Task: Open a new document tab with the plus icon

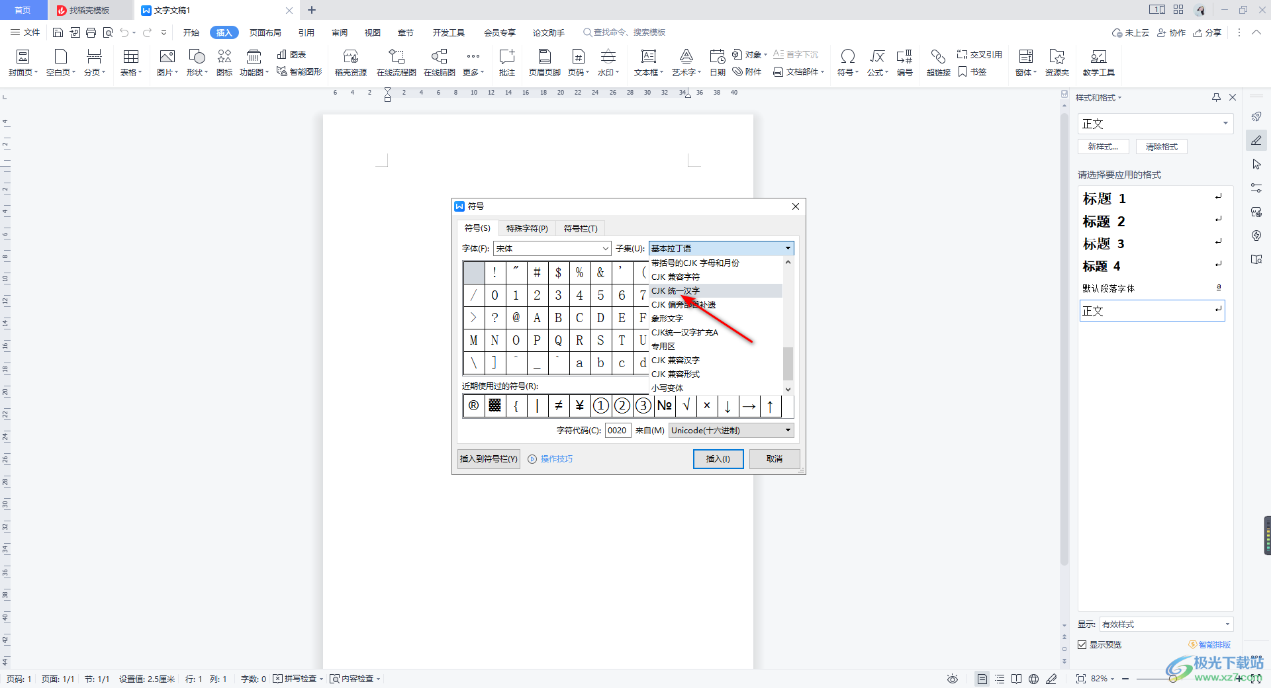Action: (x=312, y=10)
